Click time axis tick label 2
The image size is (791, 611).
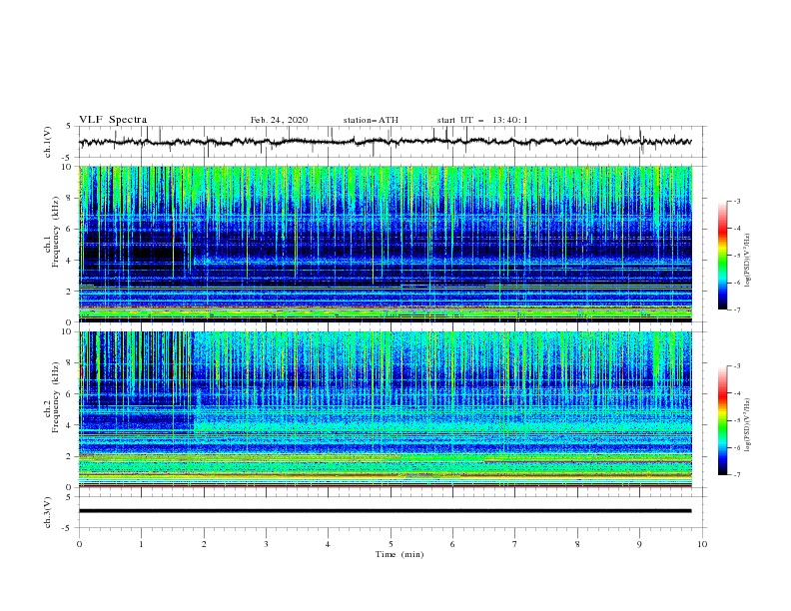coord(204,544)
